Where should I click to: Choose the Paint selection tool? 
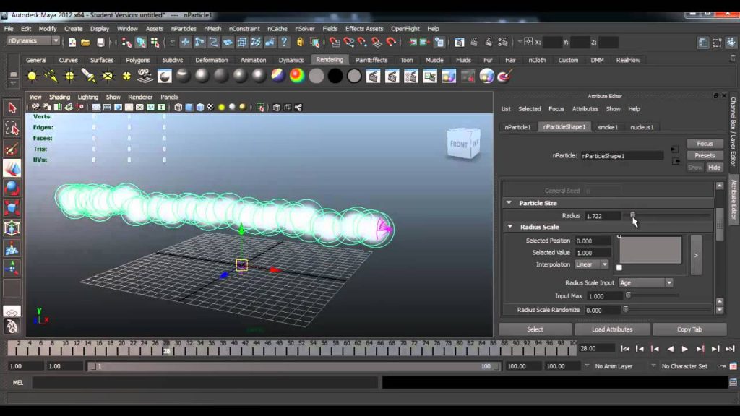(12, 149)
